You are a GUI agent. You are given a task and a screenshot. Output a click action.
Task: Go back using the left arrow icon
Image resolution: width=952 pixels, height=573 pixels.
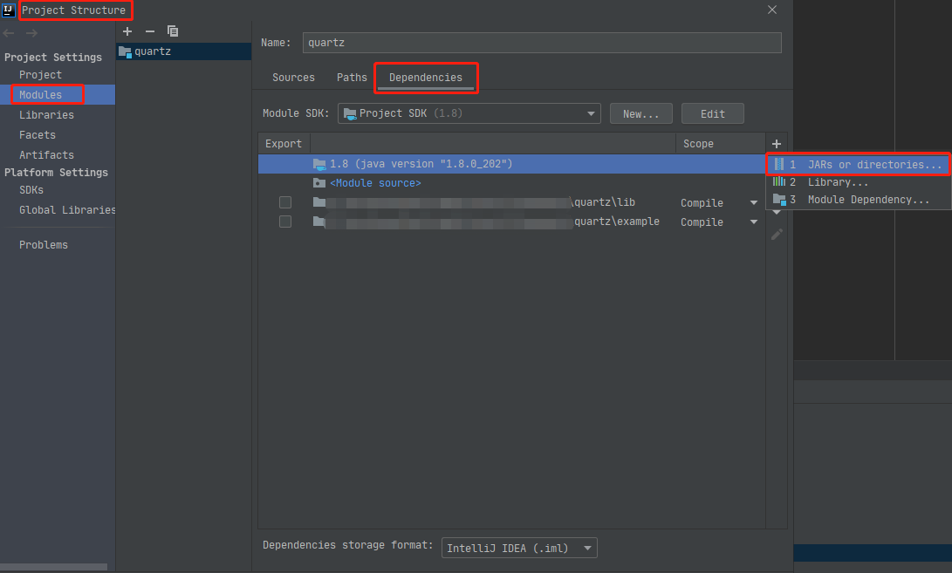coord(9,33)
